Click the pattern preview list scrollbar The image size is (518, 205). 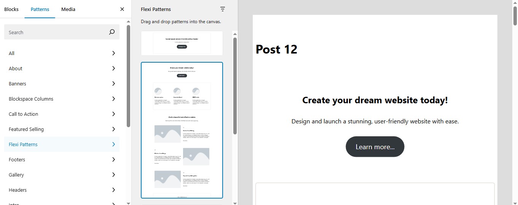pyautogui.click(x=235, y=85)
